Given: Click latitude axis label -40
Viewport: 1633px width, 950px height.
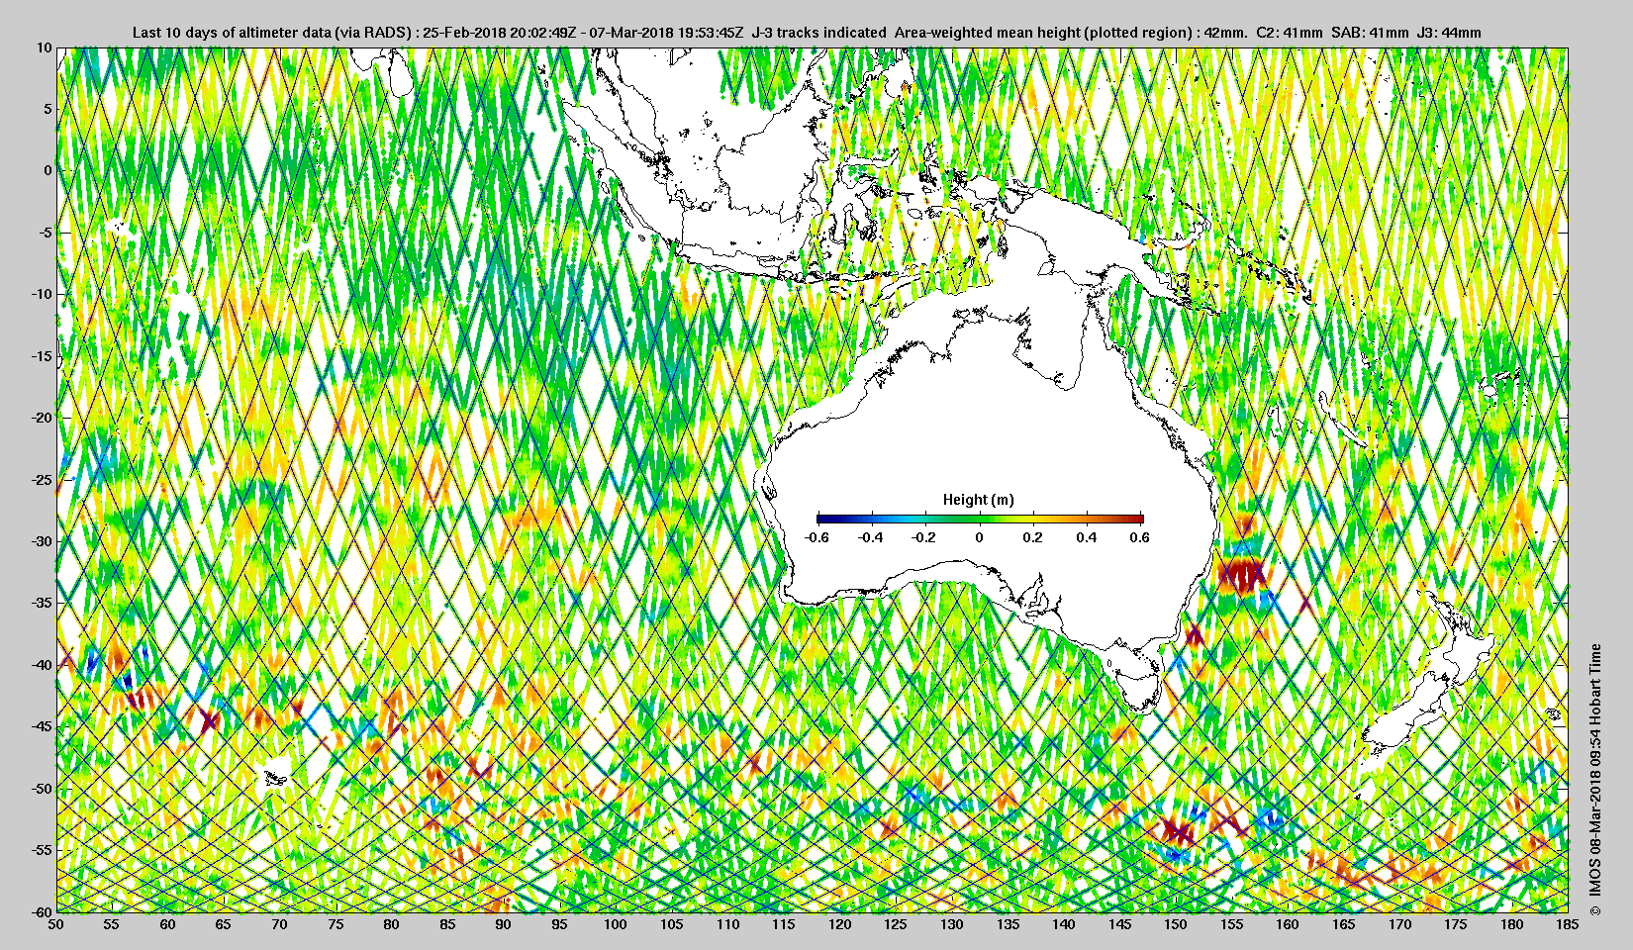Looking at the screenshot, I should (x=43, y=665).
